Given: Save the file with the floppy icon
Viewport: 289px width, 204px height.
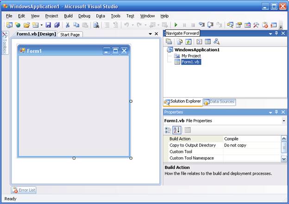Looking at the screenshot, I should point(48,25).
